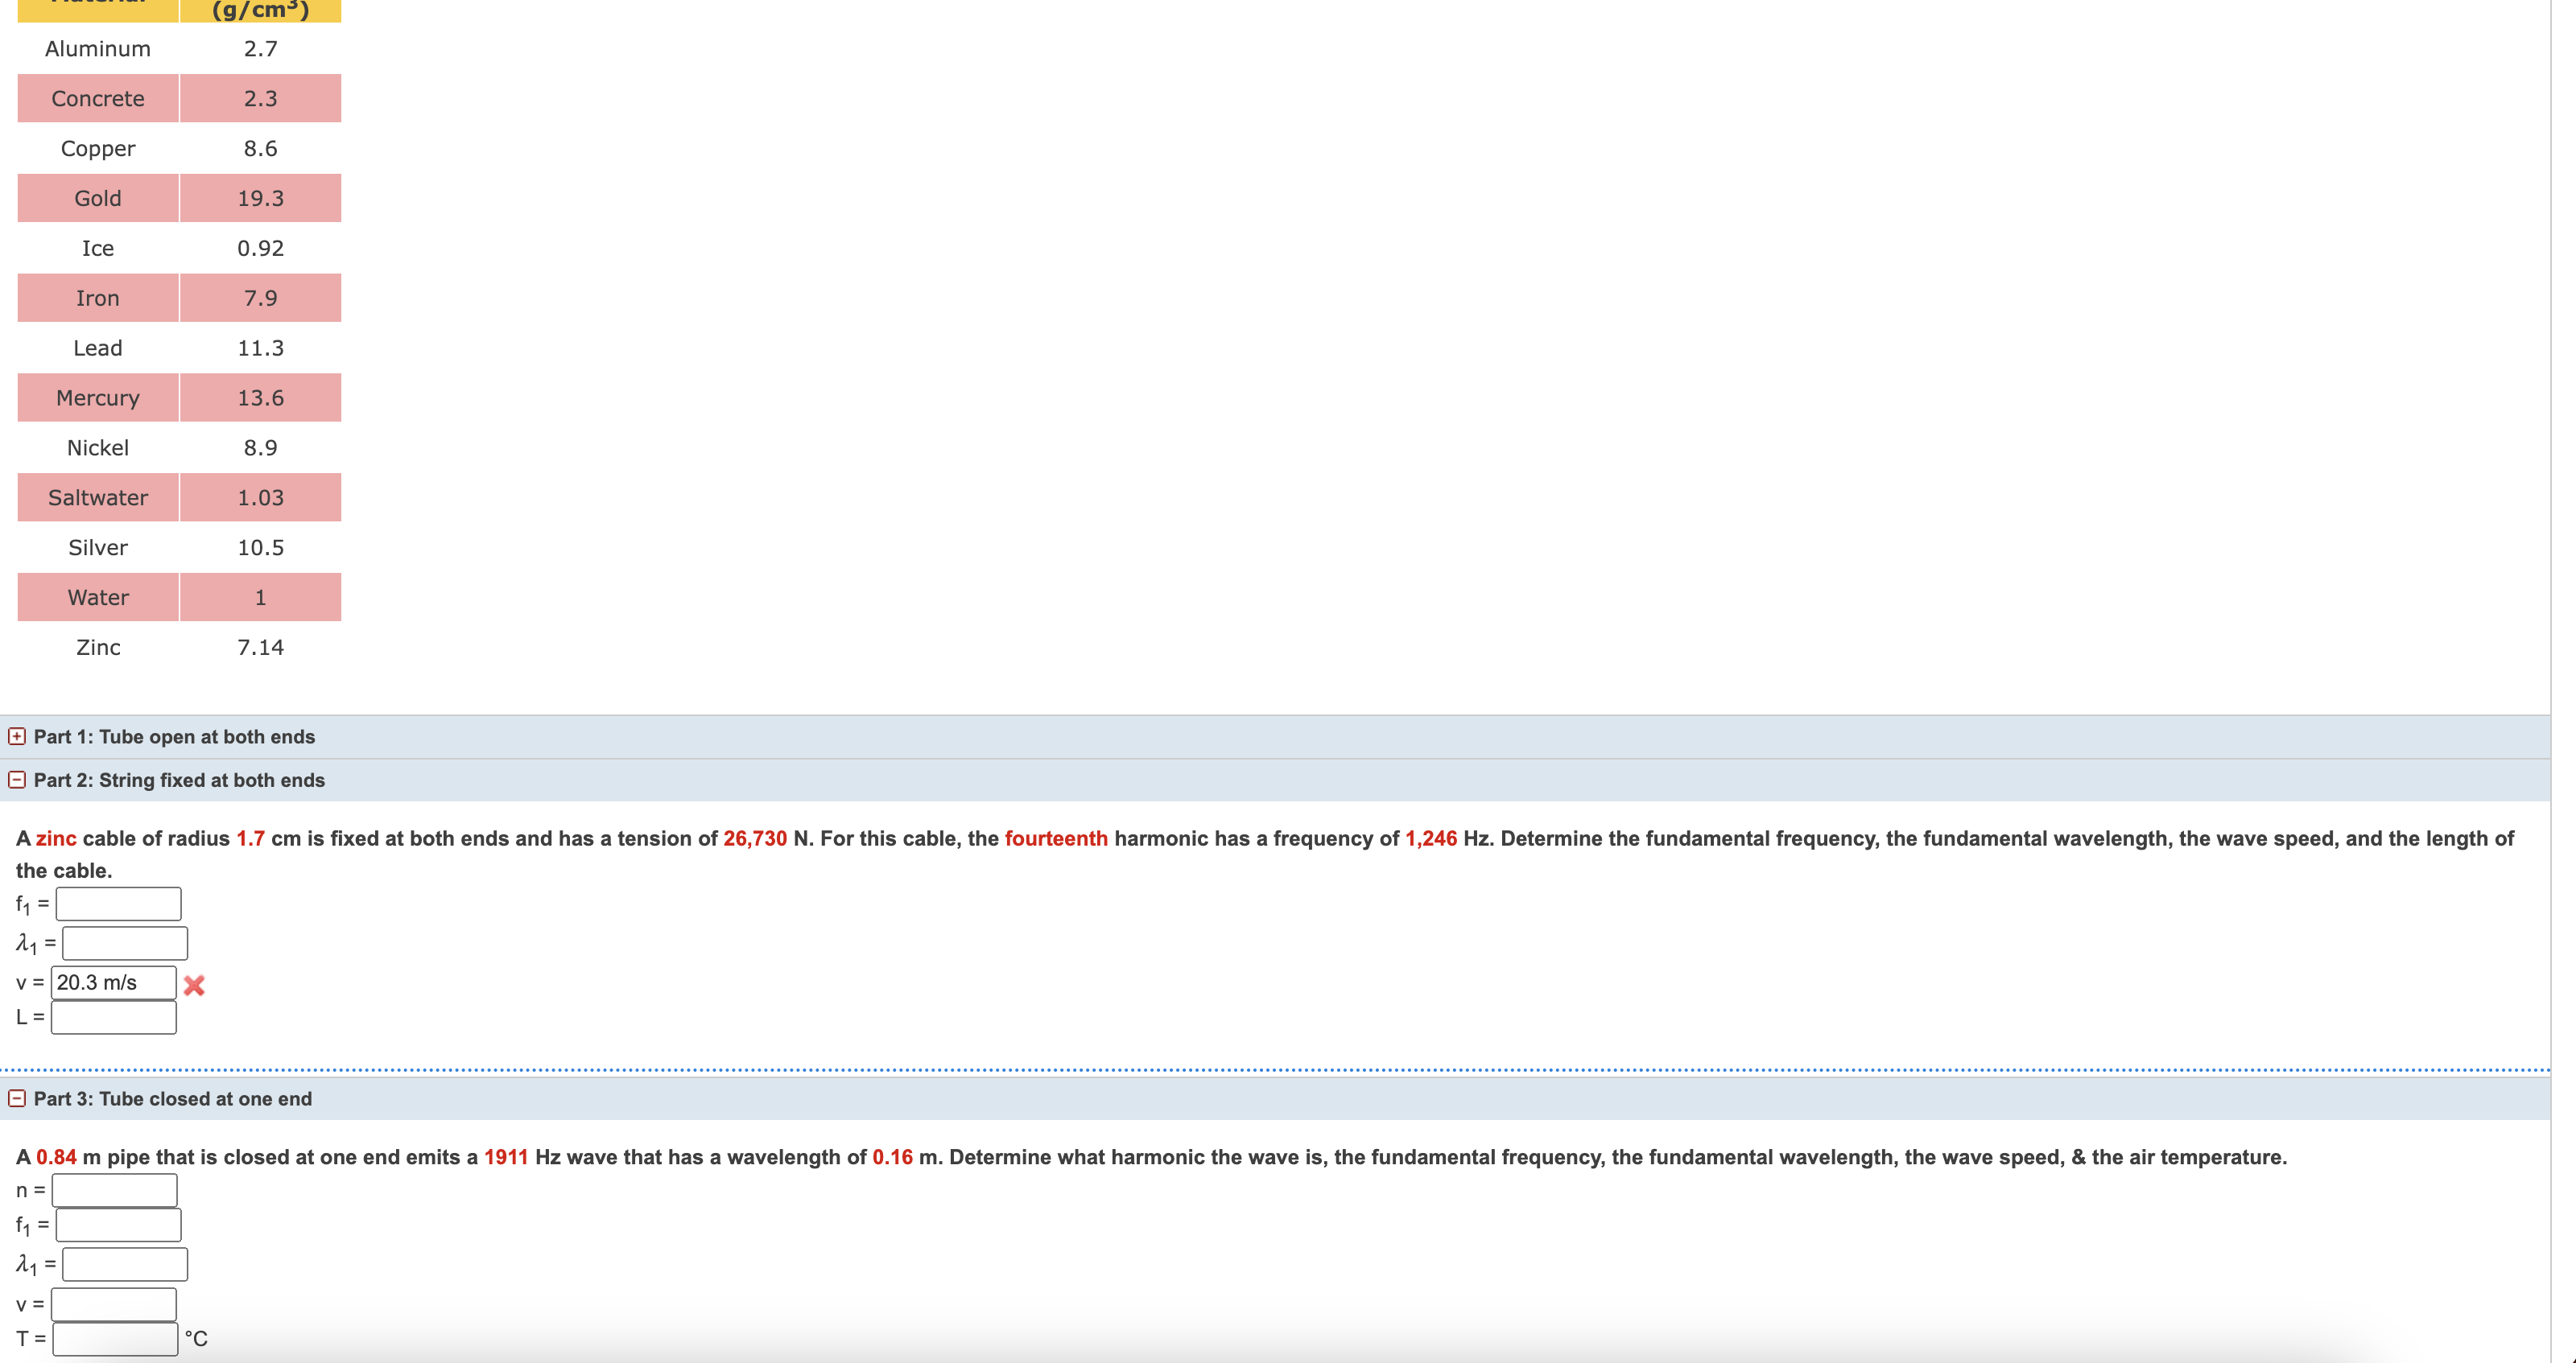Focus Part 2 f1 input field
The height and width of the screenshot is (1363, 2576).
[118, 904]
